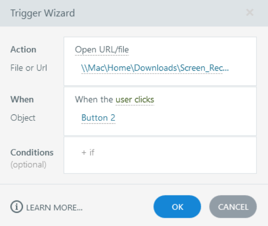Viewport: 268px width, 226px height.
Task: Click the info icon beside Learn More
Action: tap(16, 207)
